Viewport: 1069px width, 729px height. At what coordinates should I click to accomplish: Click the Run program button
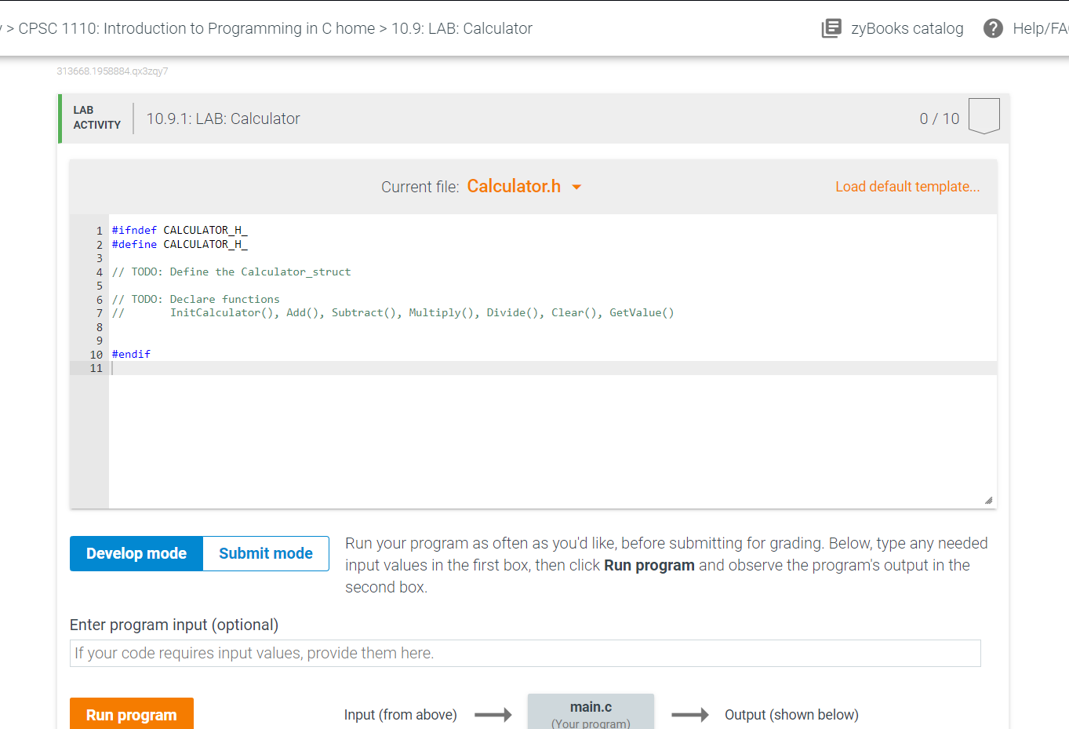[x=131, y=714]
